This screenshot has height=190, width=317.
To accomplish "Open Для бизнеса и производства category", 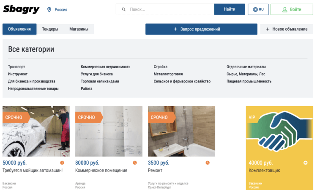I will (x=32, y=81).
